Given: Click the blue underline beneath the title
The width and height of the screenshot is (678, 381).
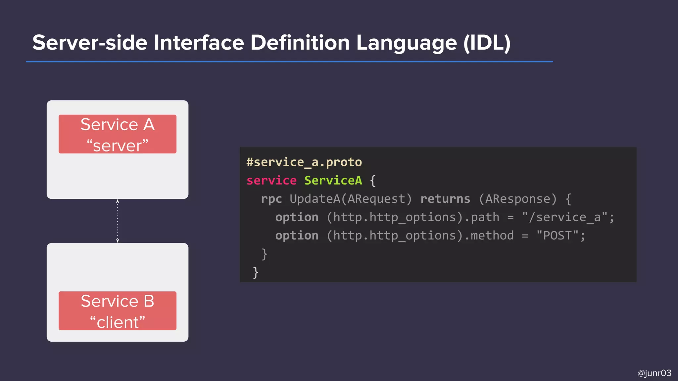Looking at the screenshot, I should [289, 62].
